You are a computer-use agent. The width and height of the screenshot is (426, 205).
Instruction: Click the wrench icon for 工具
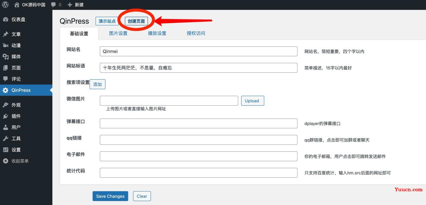pyautogui.click(x=6, y=139)
